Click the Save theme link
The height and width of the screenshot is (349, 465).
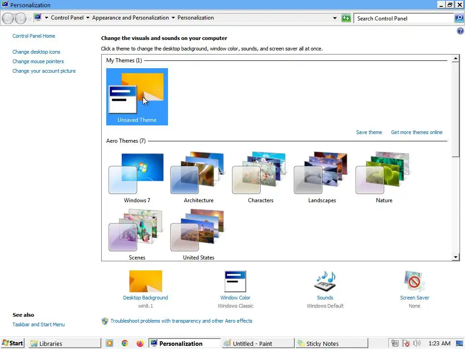pos(369,132)
